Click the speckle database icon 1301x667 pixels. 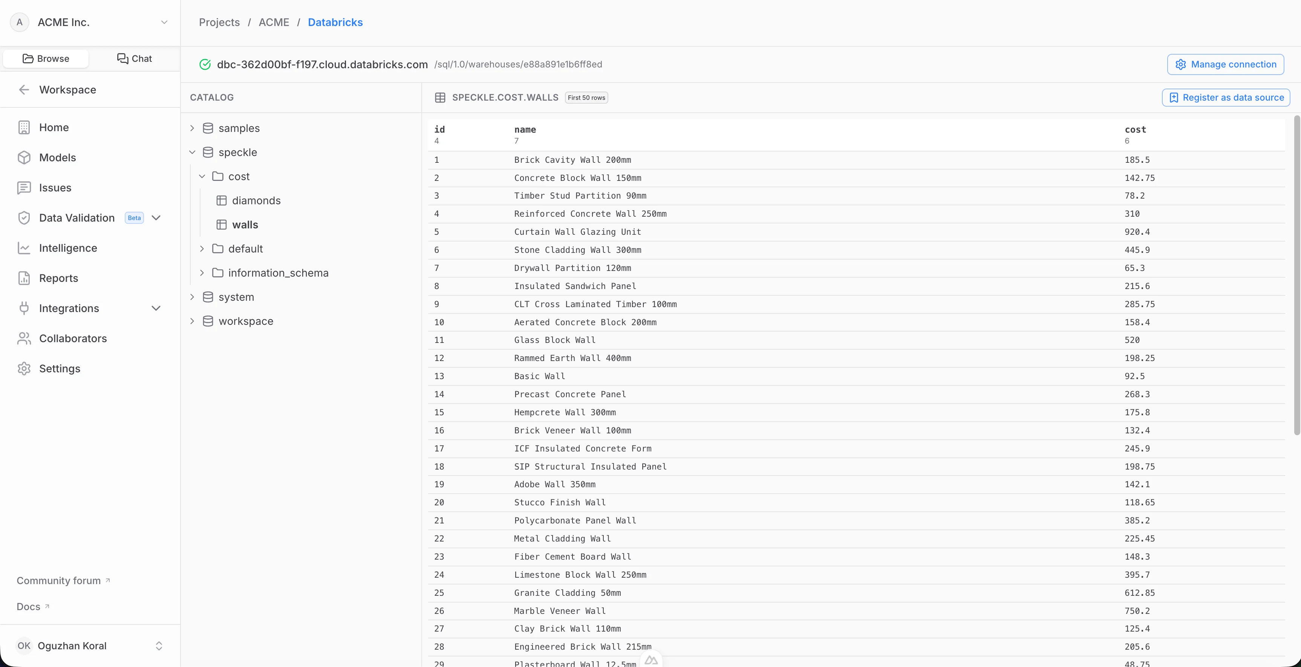[208, 153]
